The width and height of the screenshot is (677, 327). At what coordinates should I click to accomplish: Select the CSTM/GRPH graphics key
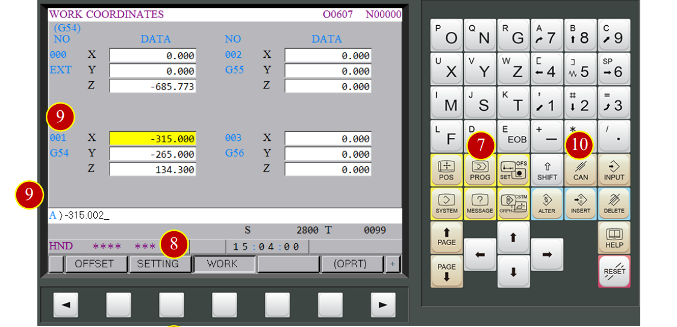(513, 204)
